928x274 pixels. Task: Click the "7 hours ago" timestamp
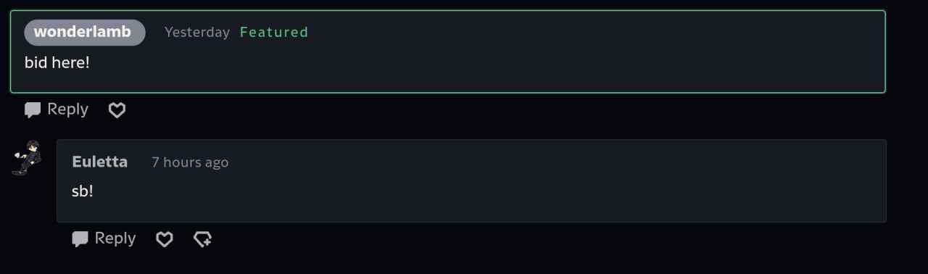click(190, 162)
